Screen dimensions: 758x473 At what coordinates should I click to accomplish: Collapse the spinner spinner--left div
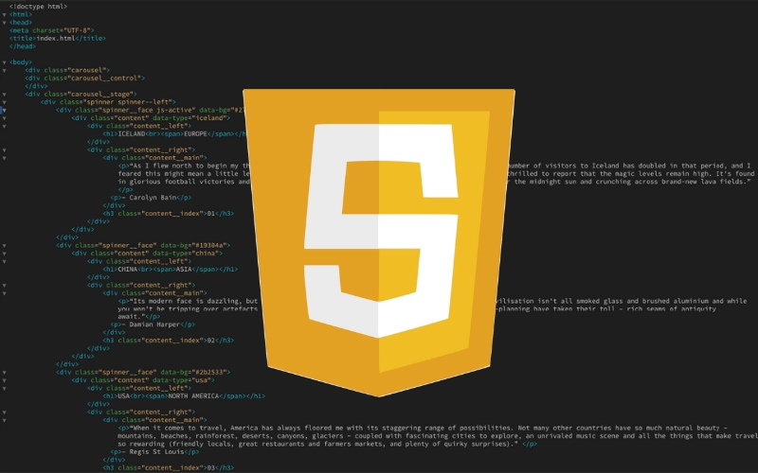coord(5,102)
